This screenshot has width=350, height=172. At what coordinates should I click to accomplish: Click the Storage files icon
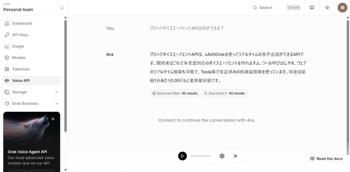pyautogui.click(x=7, y=92)
